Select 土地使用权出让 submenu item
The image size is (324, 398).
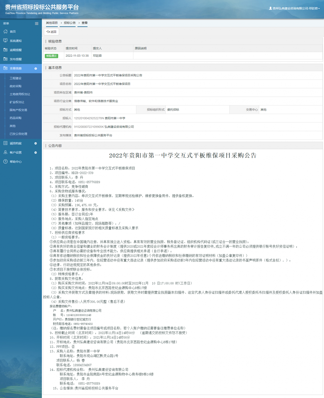click(x=20, y=94)
